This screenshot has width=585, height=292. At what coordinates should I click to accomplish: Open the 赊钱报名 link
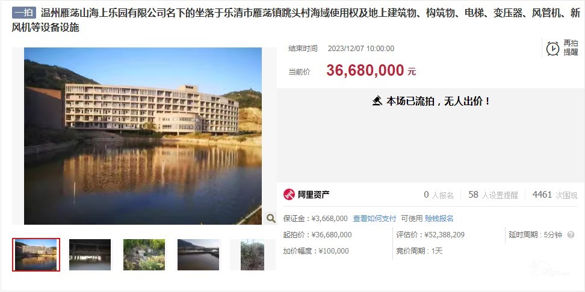pos(439,219)
